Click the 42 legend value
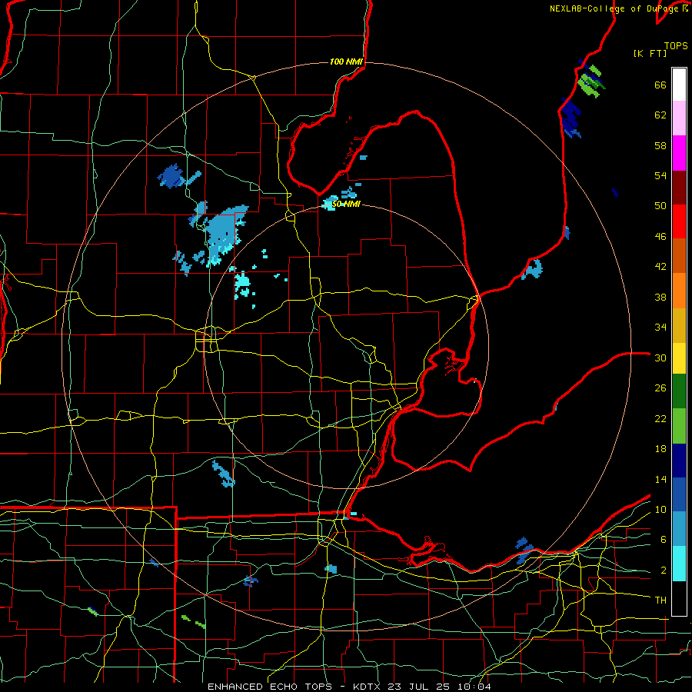The height and width of the screenshot is (692, 692). (x=660, y=267)
